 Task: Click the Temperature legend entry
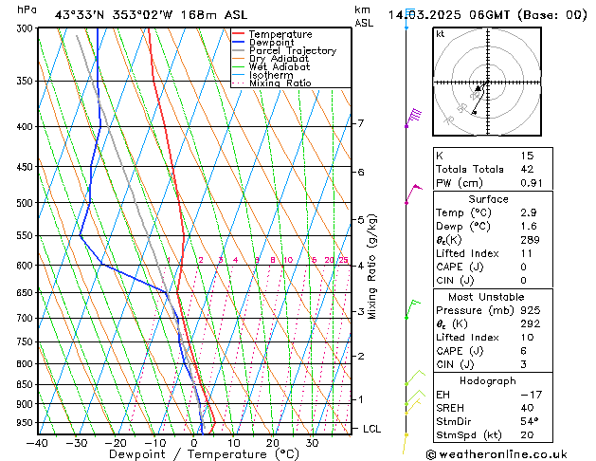[272, 34]
